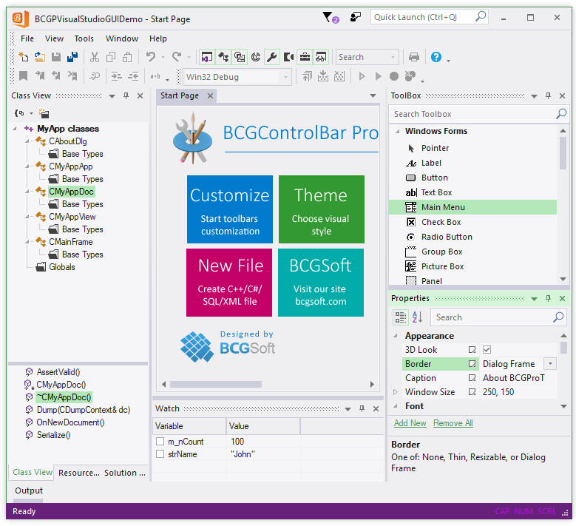This screenshot has width=576, height=526.
Task: Click the Alphabetical sort icon in Properties
Action: click(418, 317)
